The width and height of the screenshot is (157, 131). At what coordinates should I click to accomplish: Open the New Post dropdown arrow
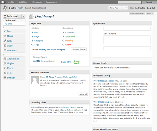tap(126, 8)
